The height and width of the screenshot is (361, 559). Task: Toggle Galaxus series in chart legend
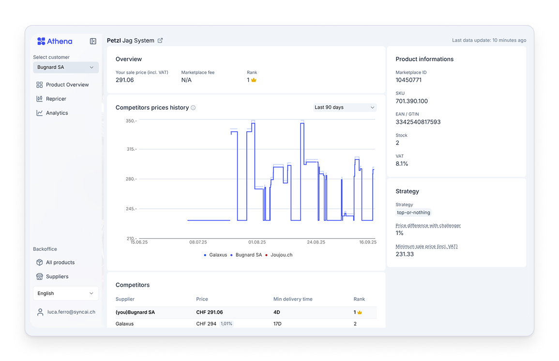215,255
